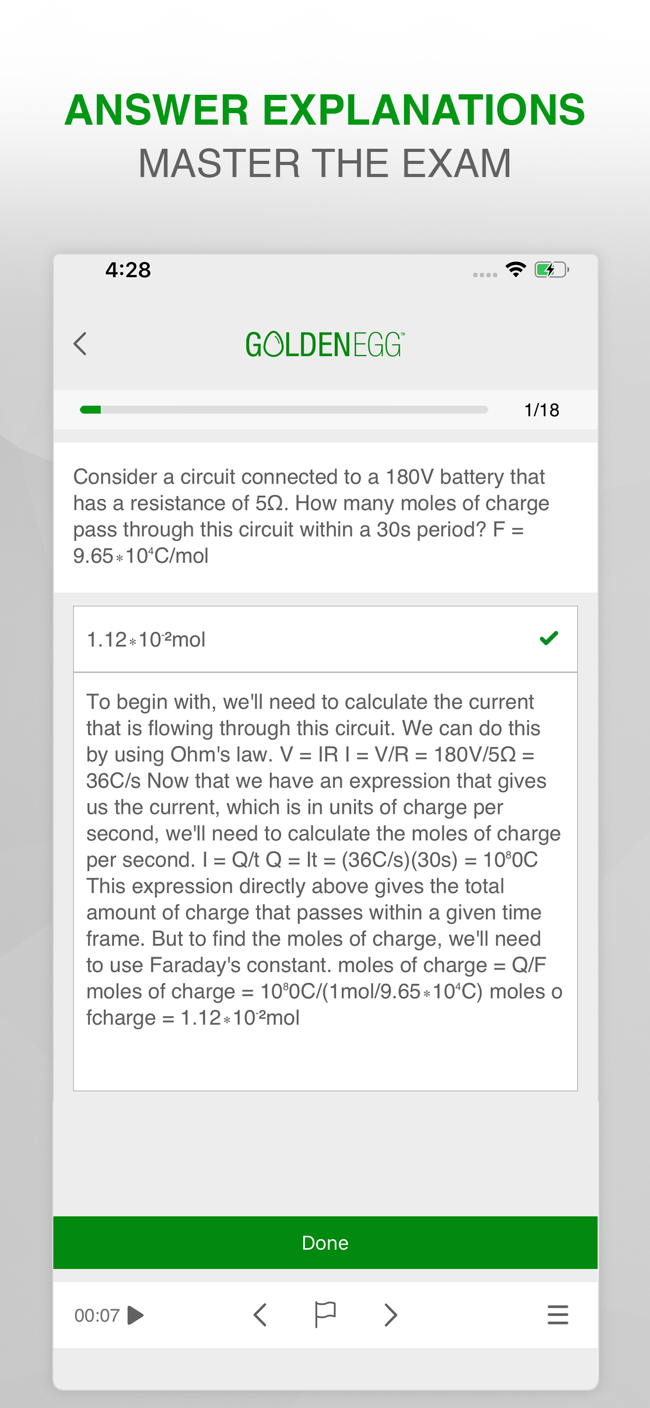Tap the 4:28 clock in status bar
Viewport: 650px width, 1408px height.
click(x=128, y=269)
